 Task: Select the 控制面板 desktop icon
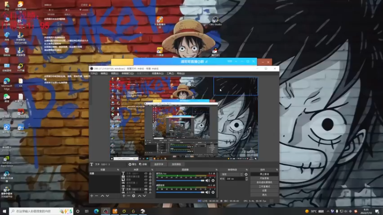click(7, 67)
